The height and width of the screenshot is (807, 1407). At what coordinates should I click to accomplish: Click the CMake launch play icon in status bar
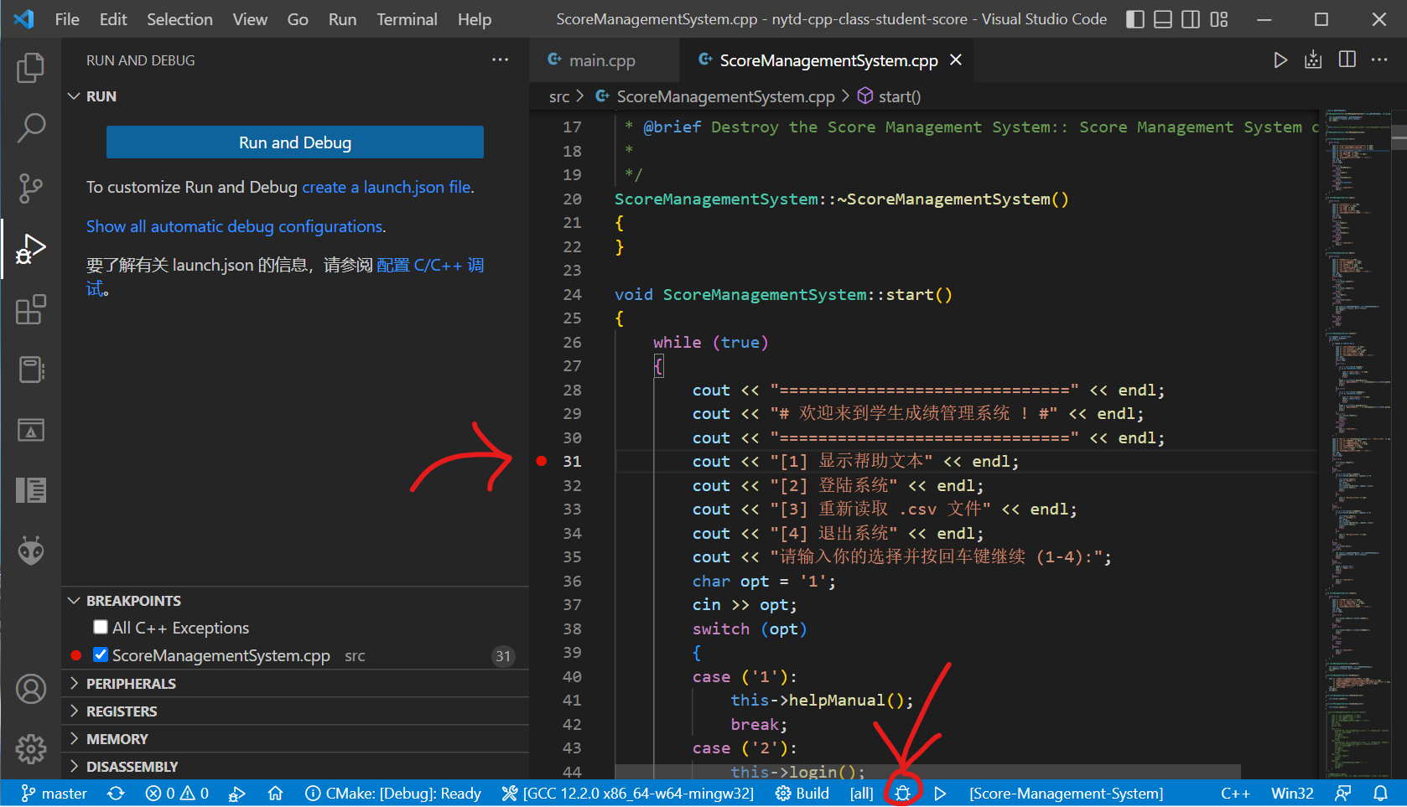tap(940, 793)
